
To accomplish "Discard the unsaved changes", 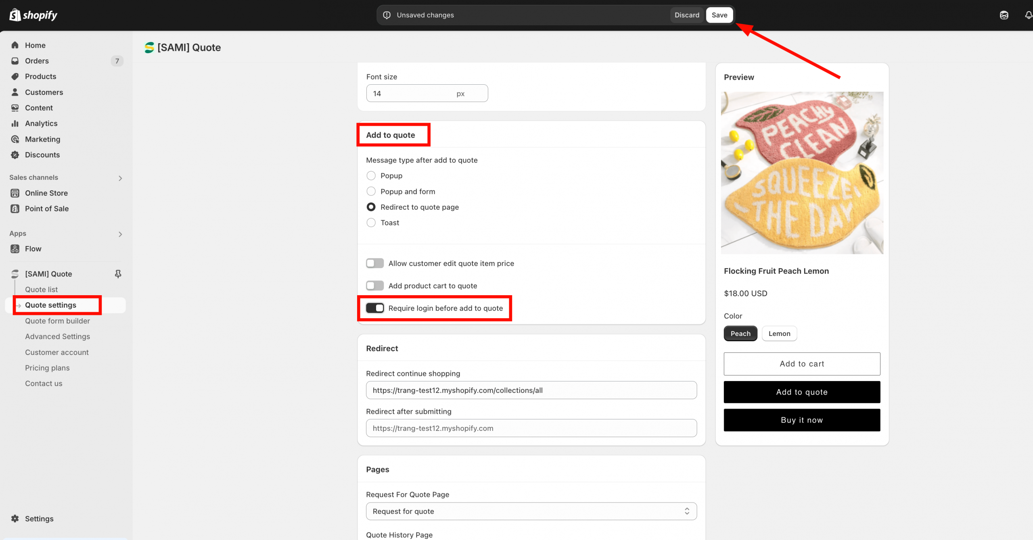I will click(687, 15).
